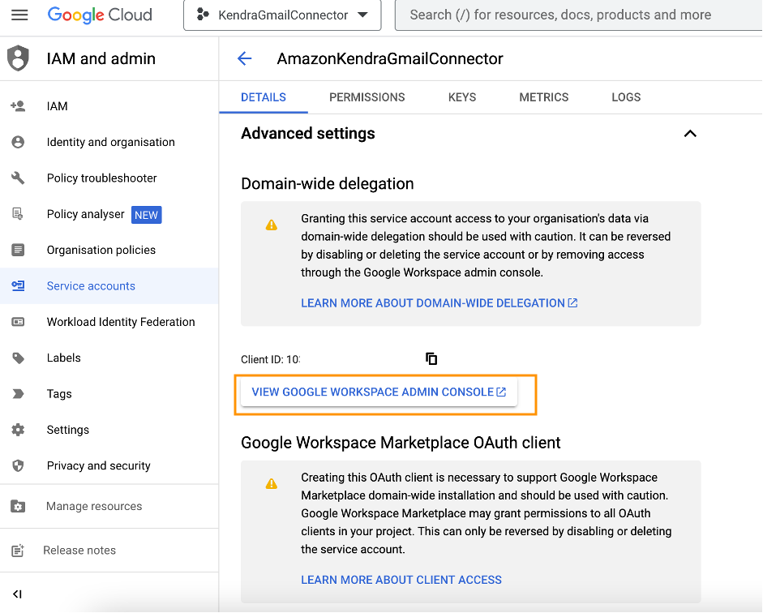763x613 pixels.
Task: Collapse the left sidebar panel
Action: pyautogui.click(x=17, y=594)
